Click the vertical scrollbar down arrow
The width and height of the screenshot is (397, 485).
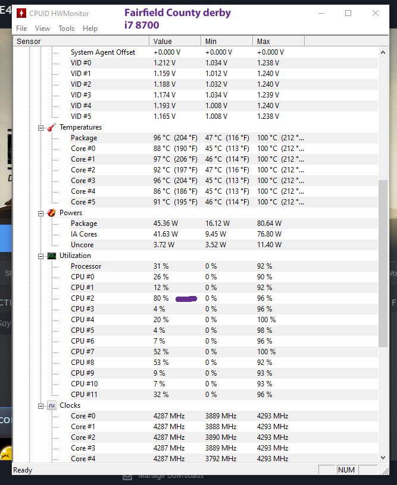tap(383, 458)
